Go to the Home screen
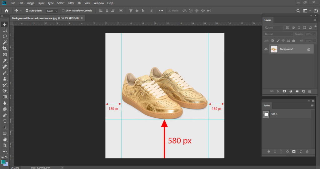Viewport: 320px width, 169px height. pos(7,11)
